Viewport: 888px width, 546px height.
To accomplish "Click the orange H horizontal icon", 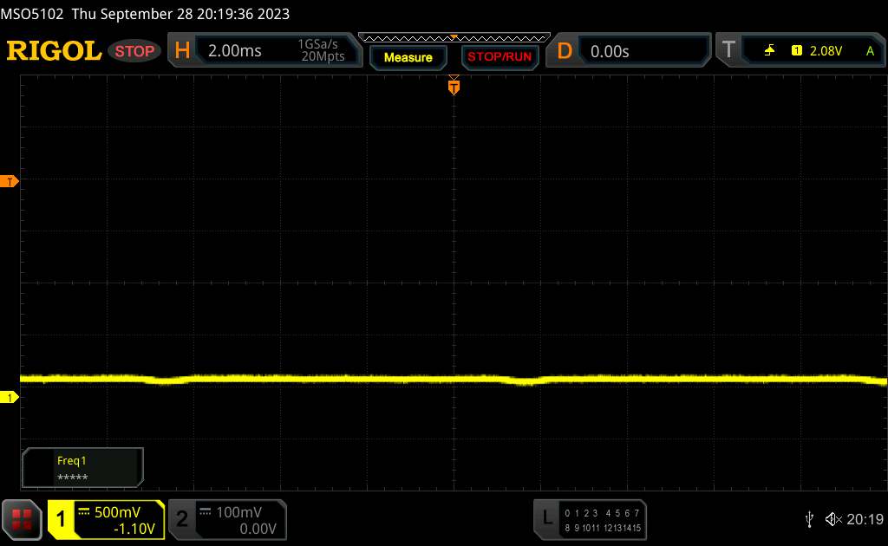I will tap(182, 51).
